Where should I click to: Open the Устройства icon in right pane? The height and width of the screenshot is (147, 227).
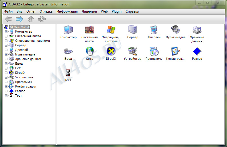pos(132,51)
